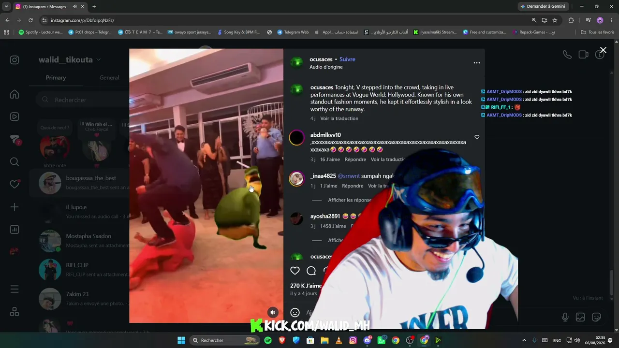Open the Windows Start menu
The width and height of the screenshot is (619, 348).
(181, 340)
